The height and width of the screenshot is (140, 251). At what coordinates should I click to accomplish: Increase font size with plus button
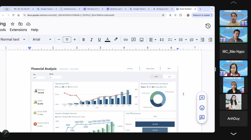pos(75,40)
